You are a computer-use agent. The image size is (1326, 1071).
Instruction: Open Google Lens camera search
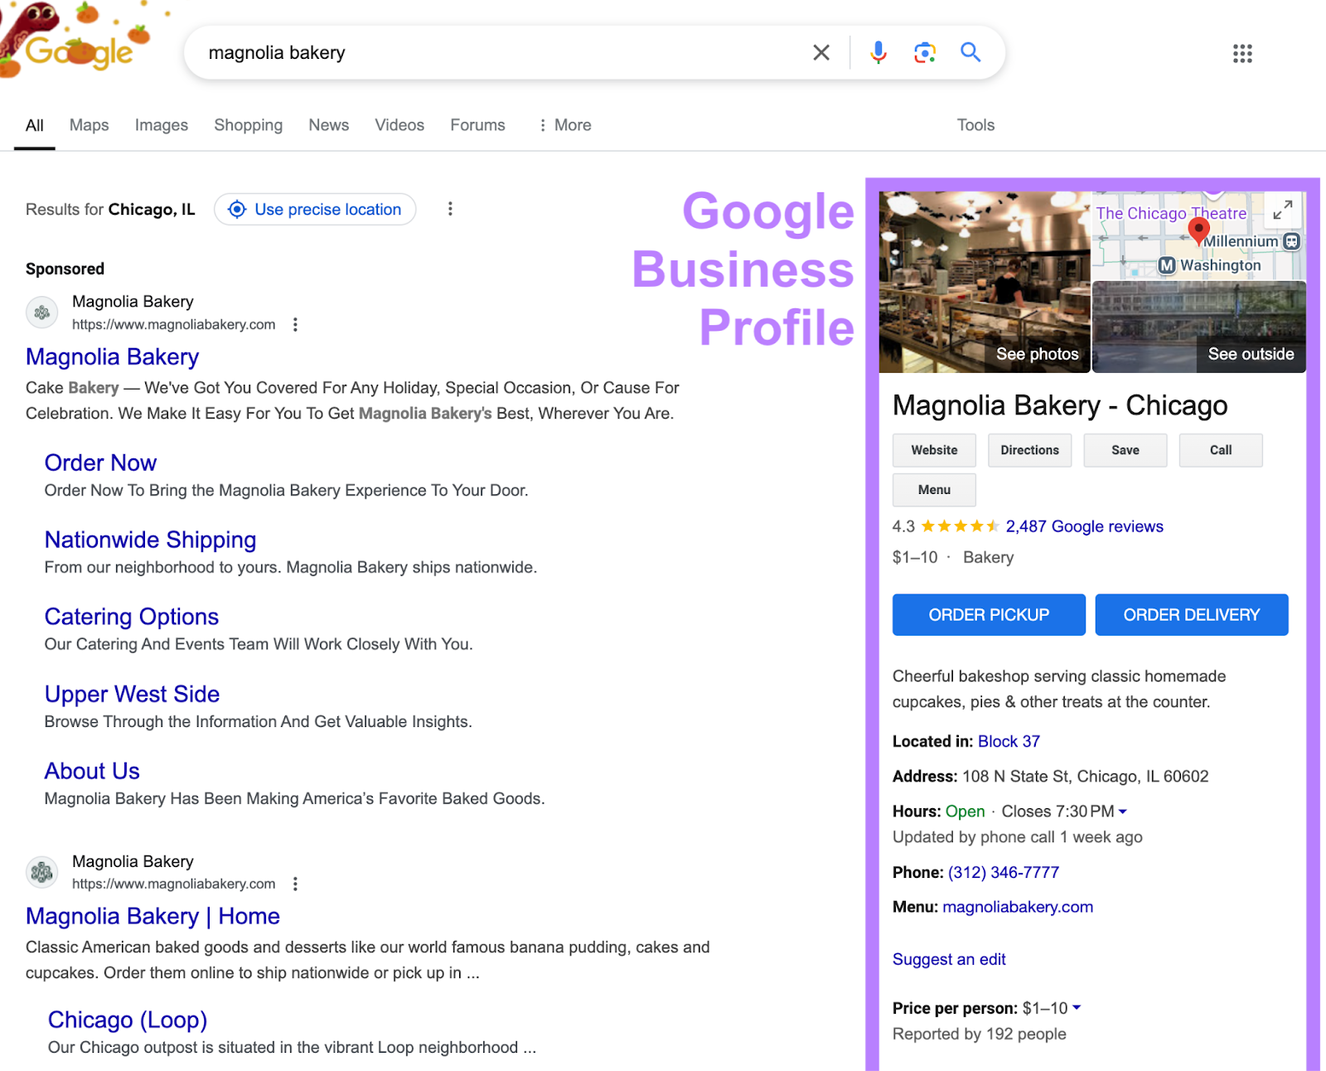(x=923, y=52)
